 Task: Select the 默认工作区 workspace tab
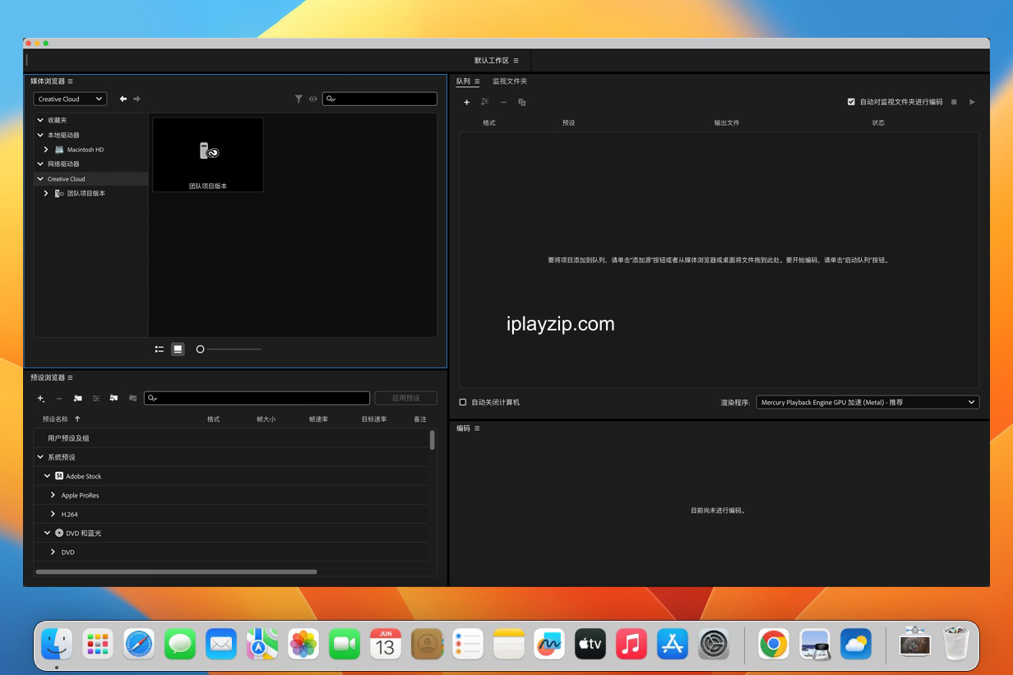[492, 61]
